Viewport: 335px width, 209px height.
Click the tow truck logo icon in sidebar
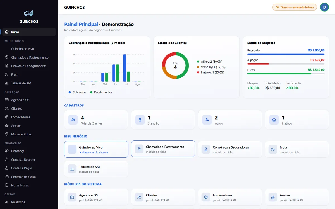(x=29, y=13)
